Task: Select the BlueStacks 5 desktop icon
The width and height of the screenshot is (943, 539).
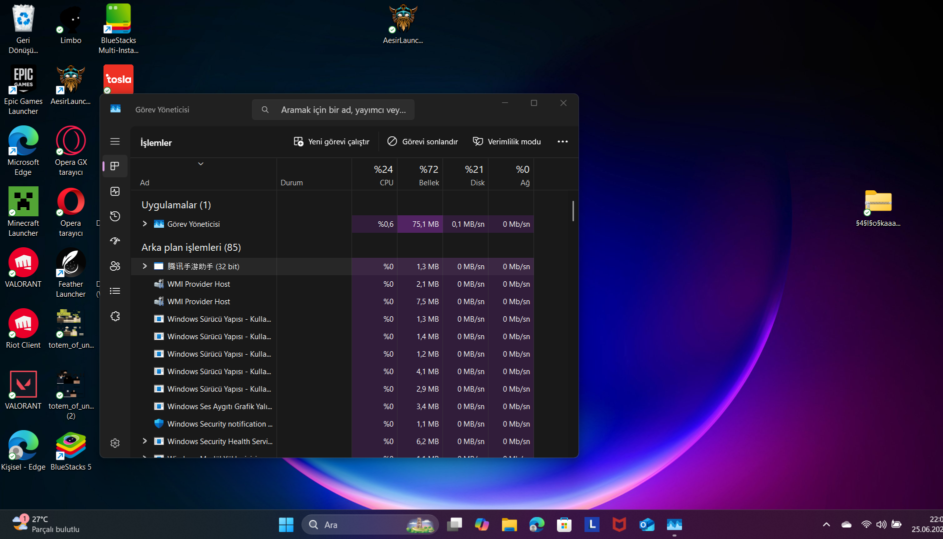Action: coord(71,451)
